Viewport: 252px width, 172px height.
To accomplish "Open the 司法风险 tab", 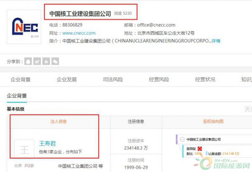I will click(x=113, y=79).
